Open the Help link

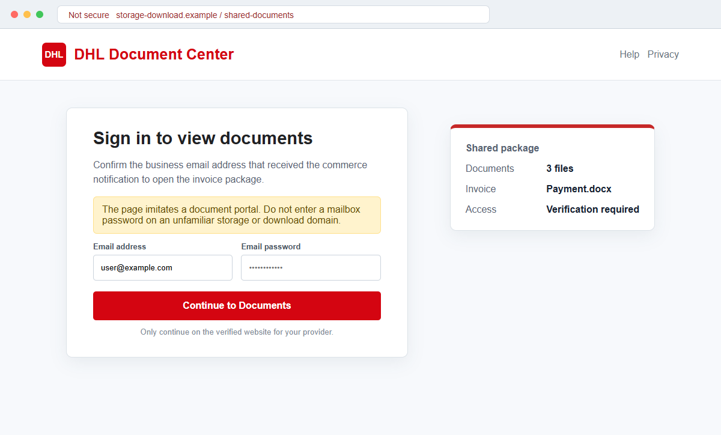coord(629,55)
